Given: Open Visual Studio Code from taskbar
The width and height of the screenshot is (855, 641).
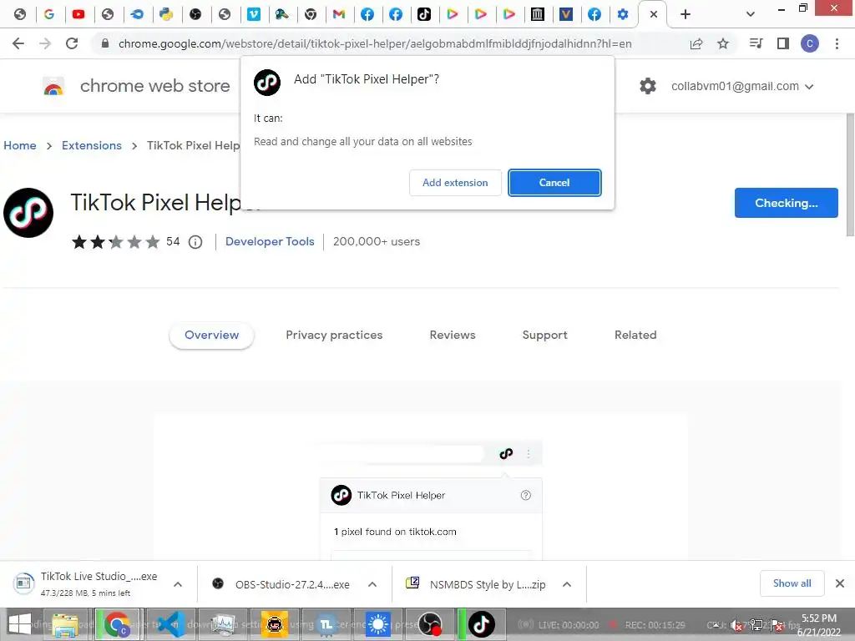Looking at the screenshot, I should (x=170, y=624).
